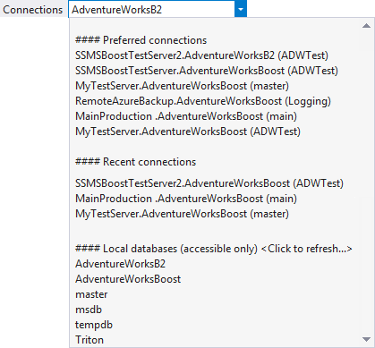The height and width of the screenshot is (348, 375).
Task: Click Local databases header to refresh
Action: pyautogui.click(x=214, y=249)
